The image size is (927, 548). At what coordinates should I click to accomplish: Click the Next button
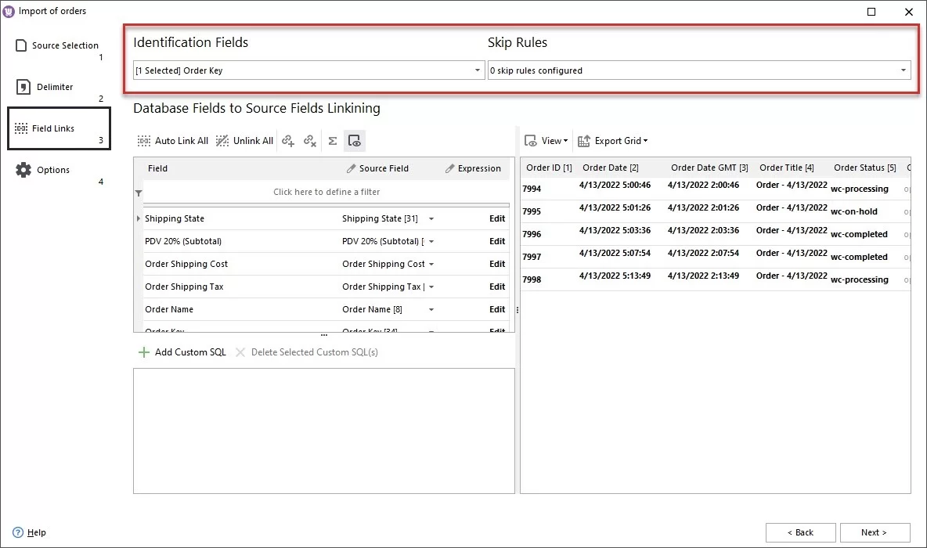[x=875, y=532]
